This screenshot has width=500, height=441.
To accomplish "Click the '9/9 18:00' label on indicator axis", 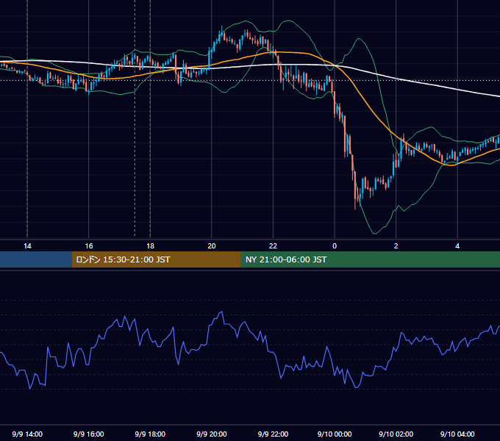I will click(150, 434).
